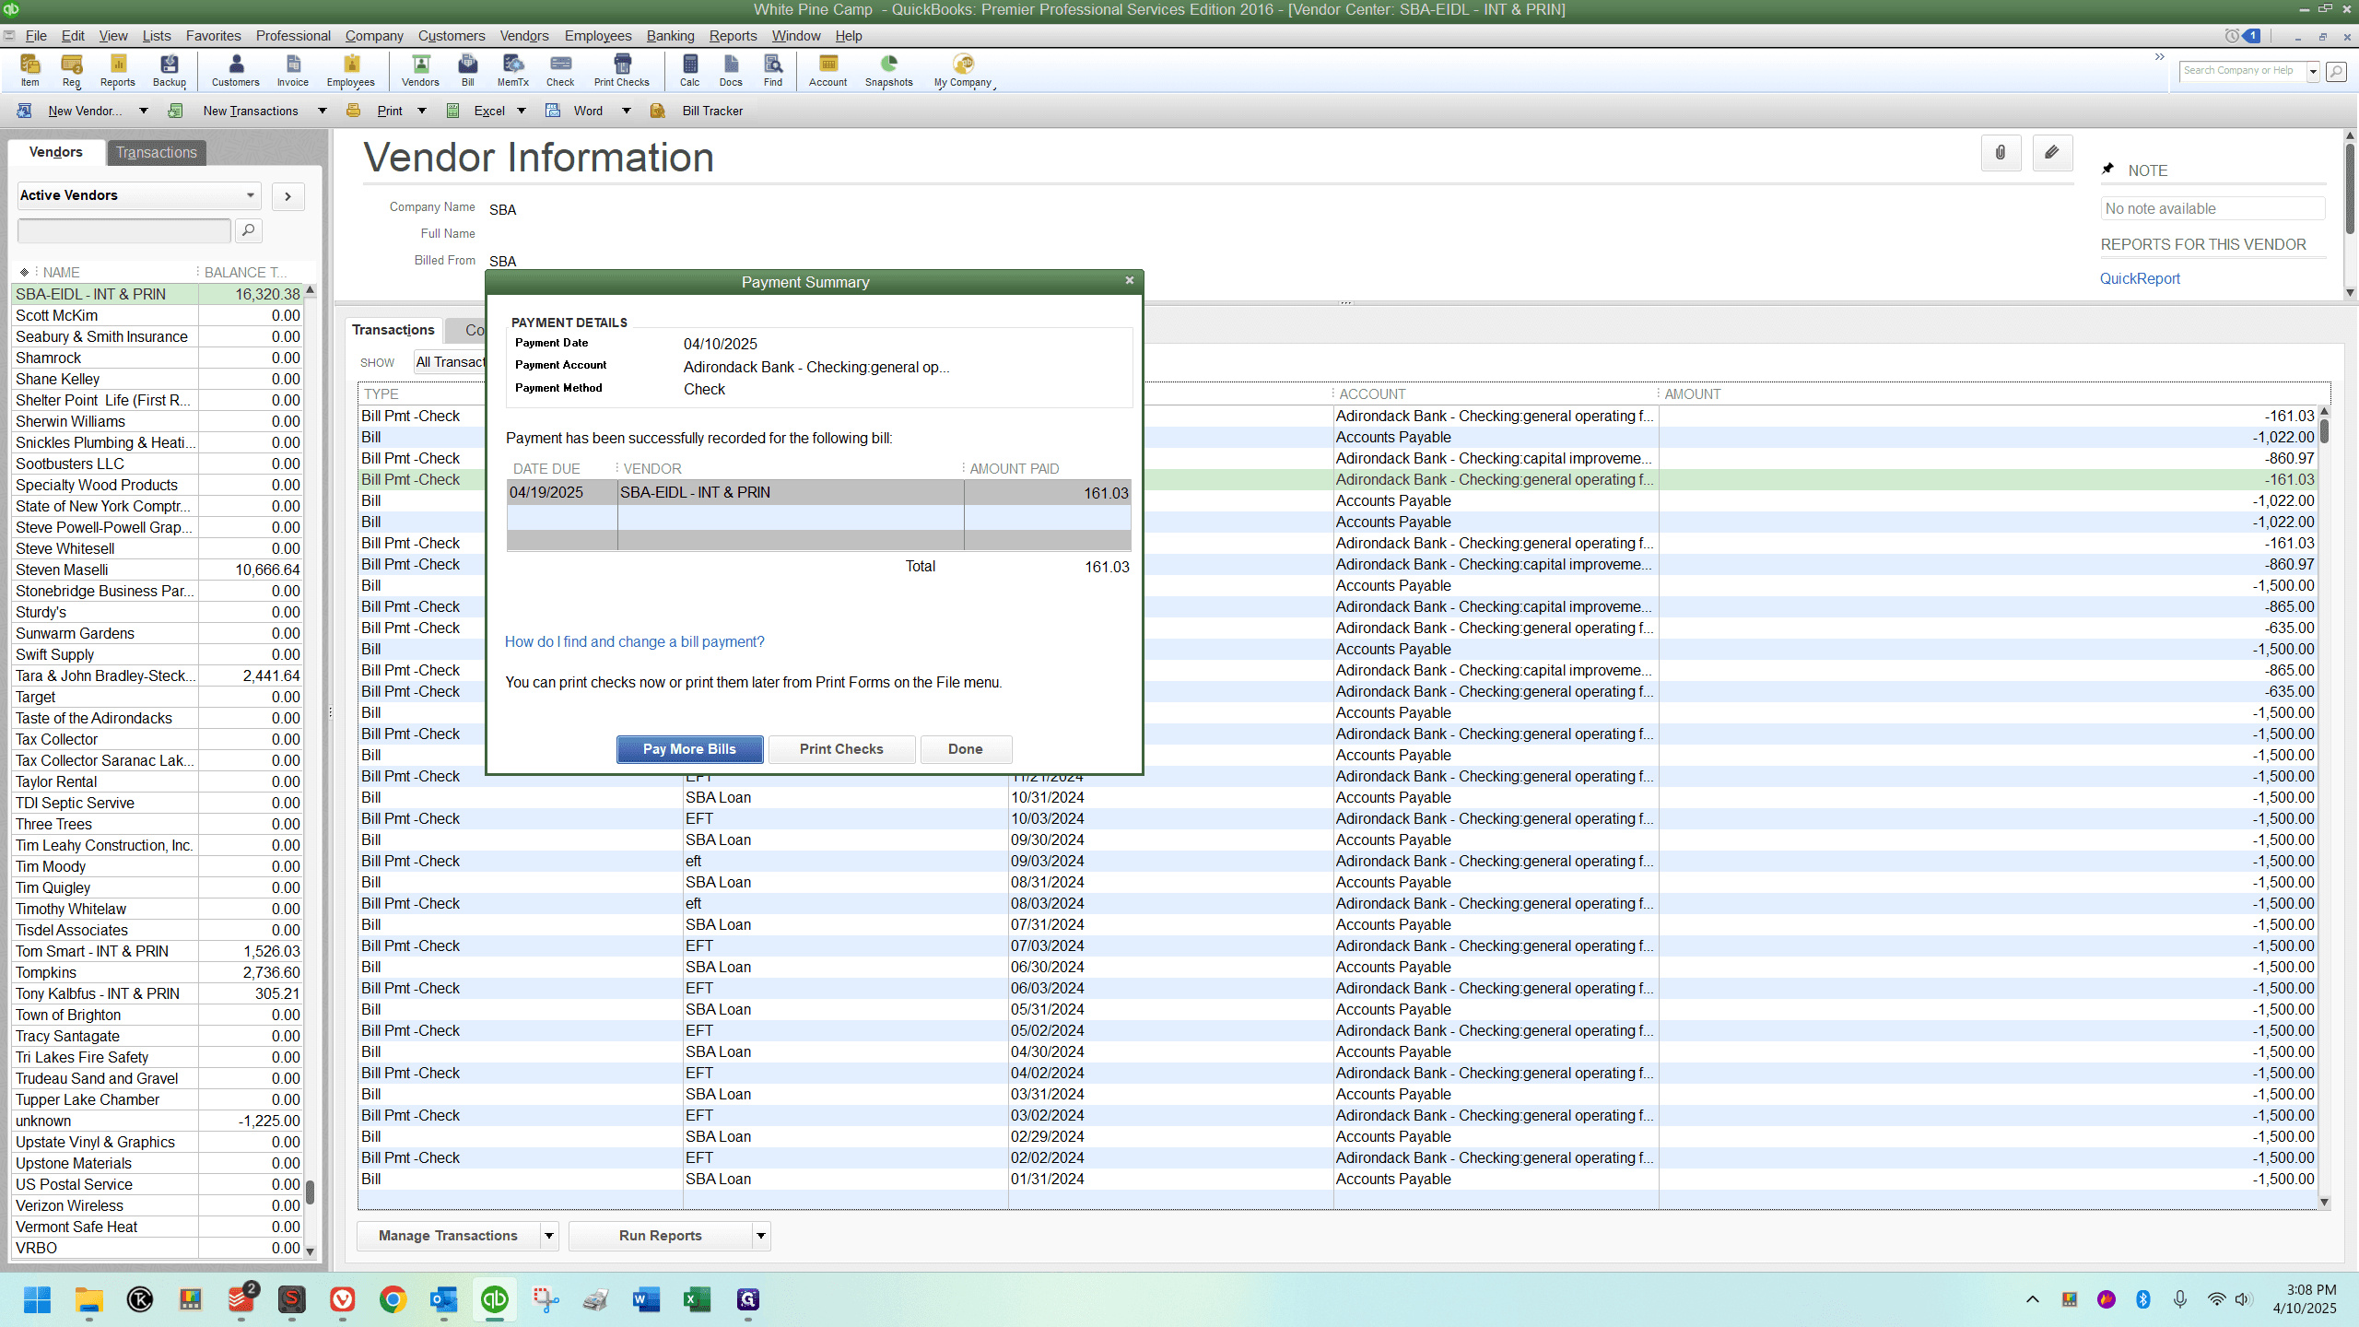Click Pay More Bills button
Image resolution: width=2359 pixels, height=1327 pixels.
click(x=689, y=749)
